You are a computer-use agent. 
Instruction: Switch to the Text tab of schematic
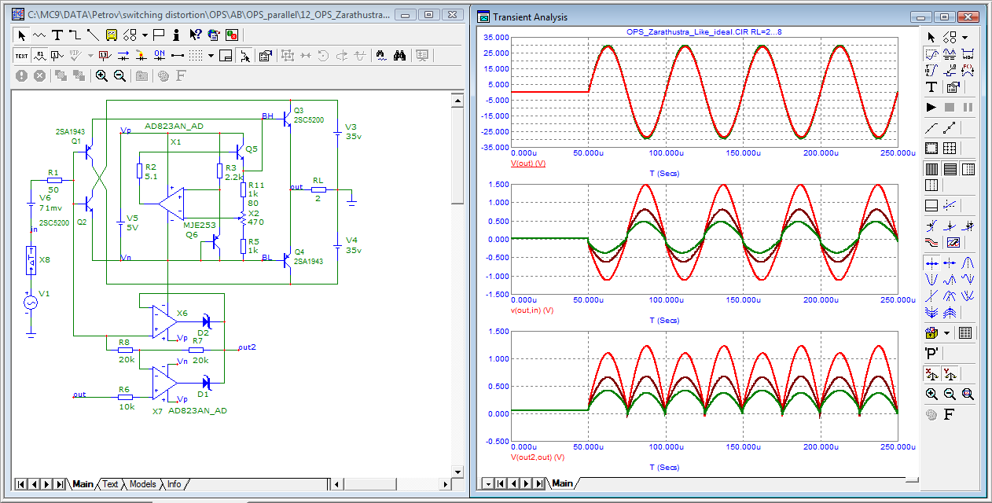[x=110, y=484]
